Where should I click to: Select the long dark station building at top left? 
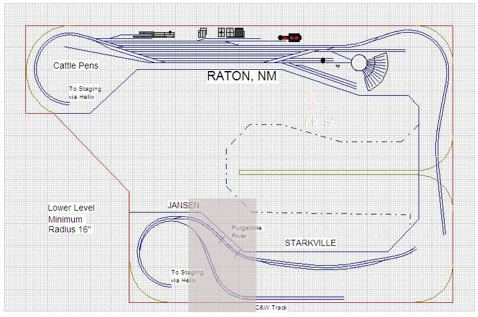tap(154, 33)
